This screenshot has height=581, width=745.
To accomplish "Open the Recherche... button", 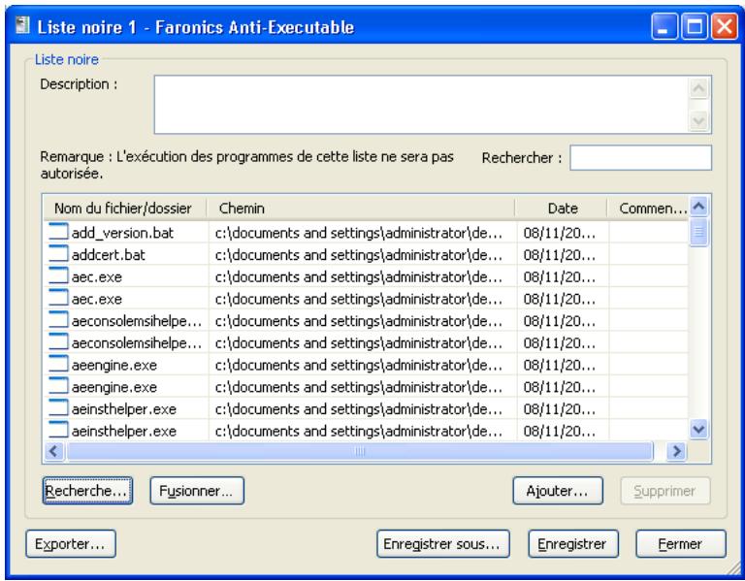I will tap(87, 491).
